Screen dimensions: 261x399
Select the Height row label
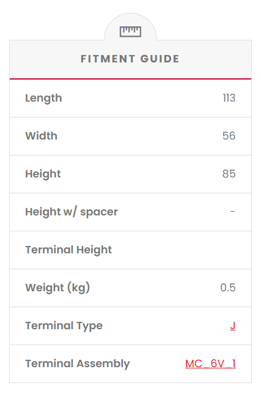(x=43, y=174)
